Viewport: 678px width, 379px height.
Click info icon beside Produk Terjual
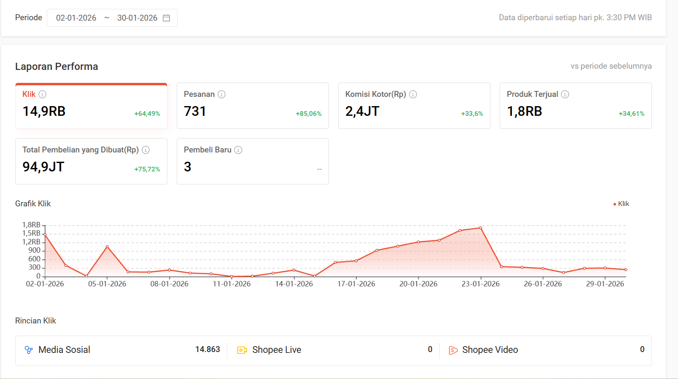pos(565,94)
